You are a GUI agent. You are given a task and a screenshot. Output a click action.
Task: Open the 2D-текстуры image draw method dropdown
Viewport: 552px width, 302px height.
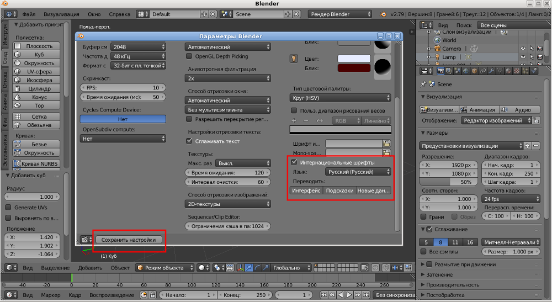point(227,204)
